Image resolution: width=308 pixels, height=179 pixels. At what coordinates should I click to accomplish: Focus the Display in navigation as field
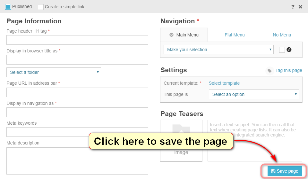tap(77, 112)
